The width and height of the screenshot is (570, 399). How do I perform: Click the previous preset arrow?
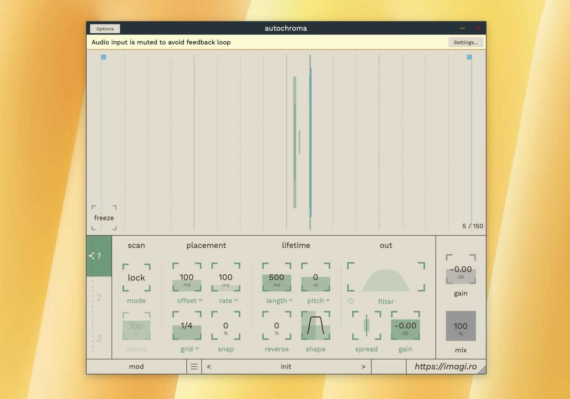pos(209,366)
